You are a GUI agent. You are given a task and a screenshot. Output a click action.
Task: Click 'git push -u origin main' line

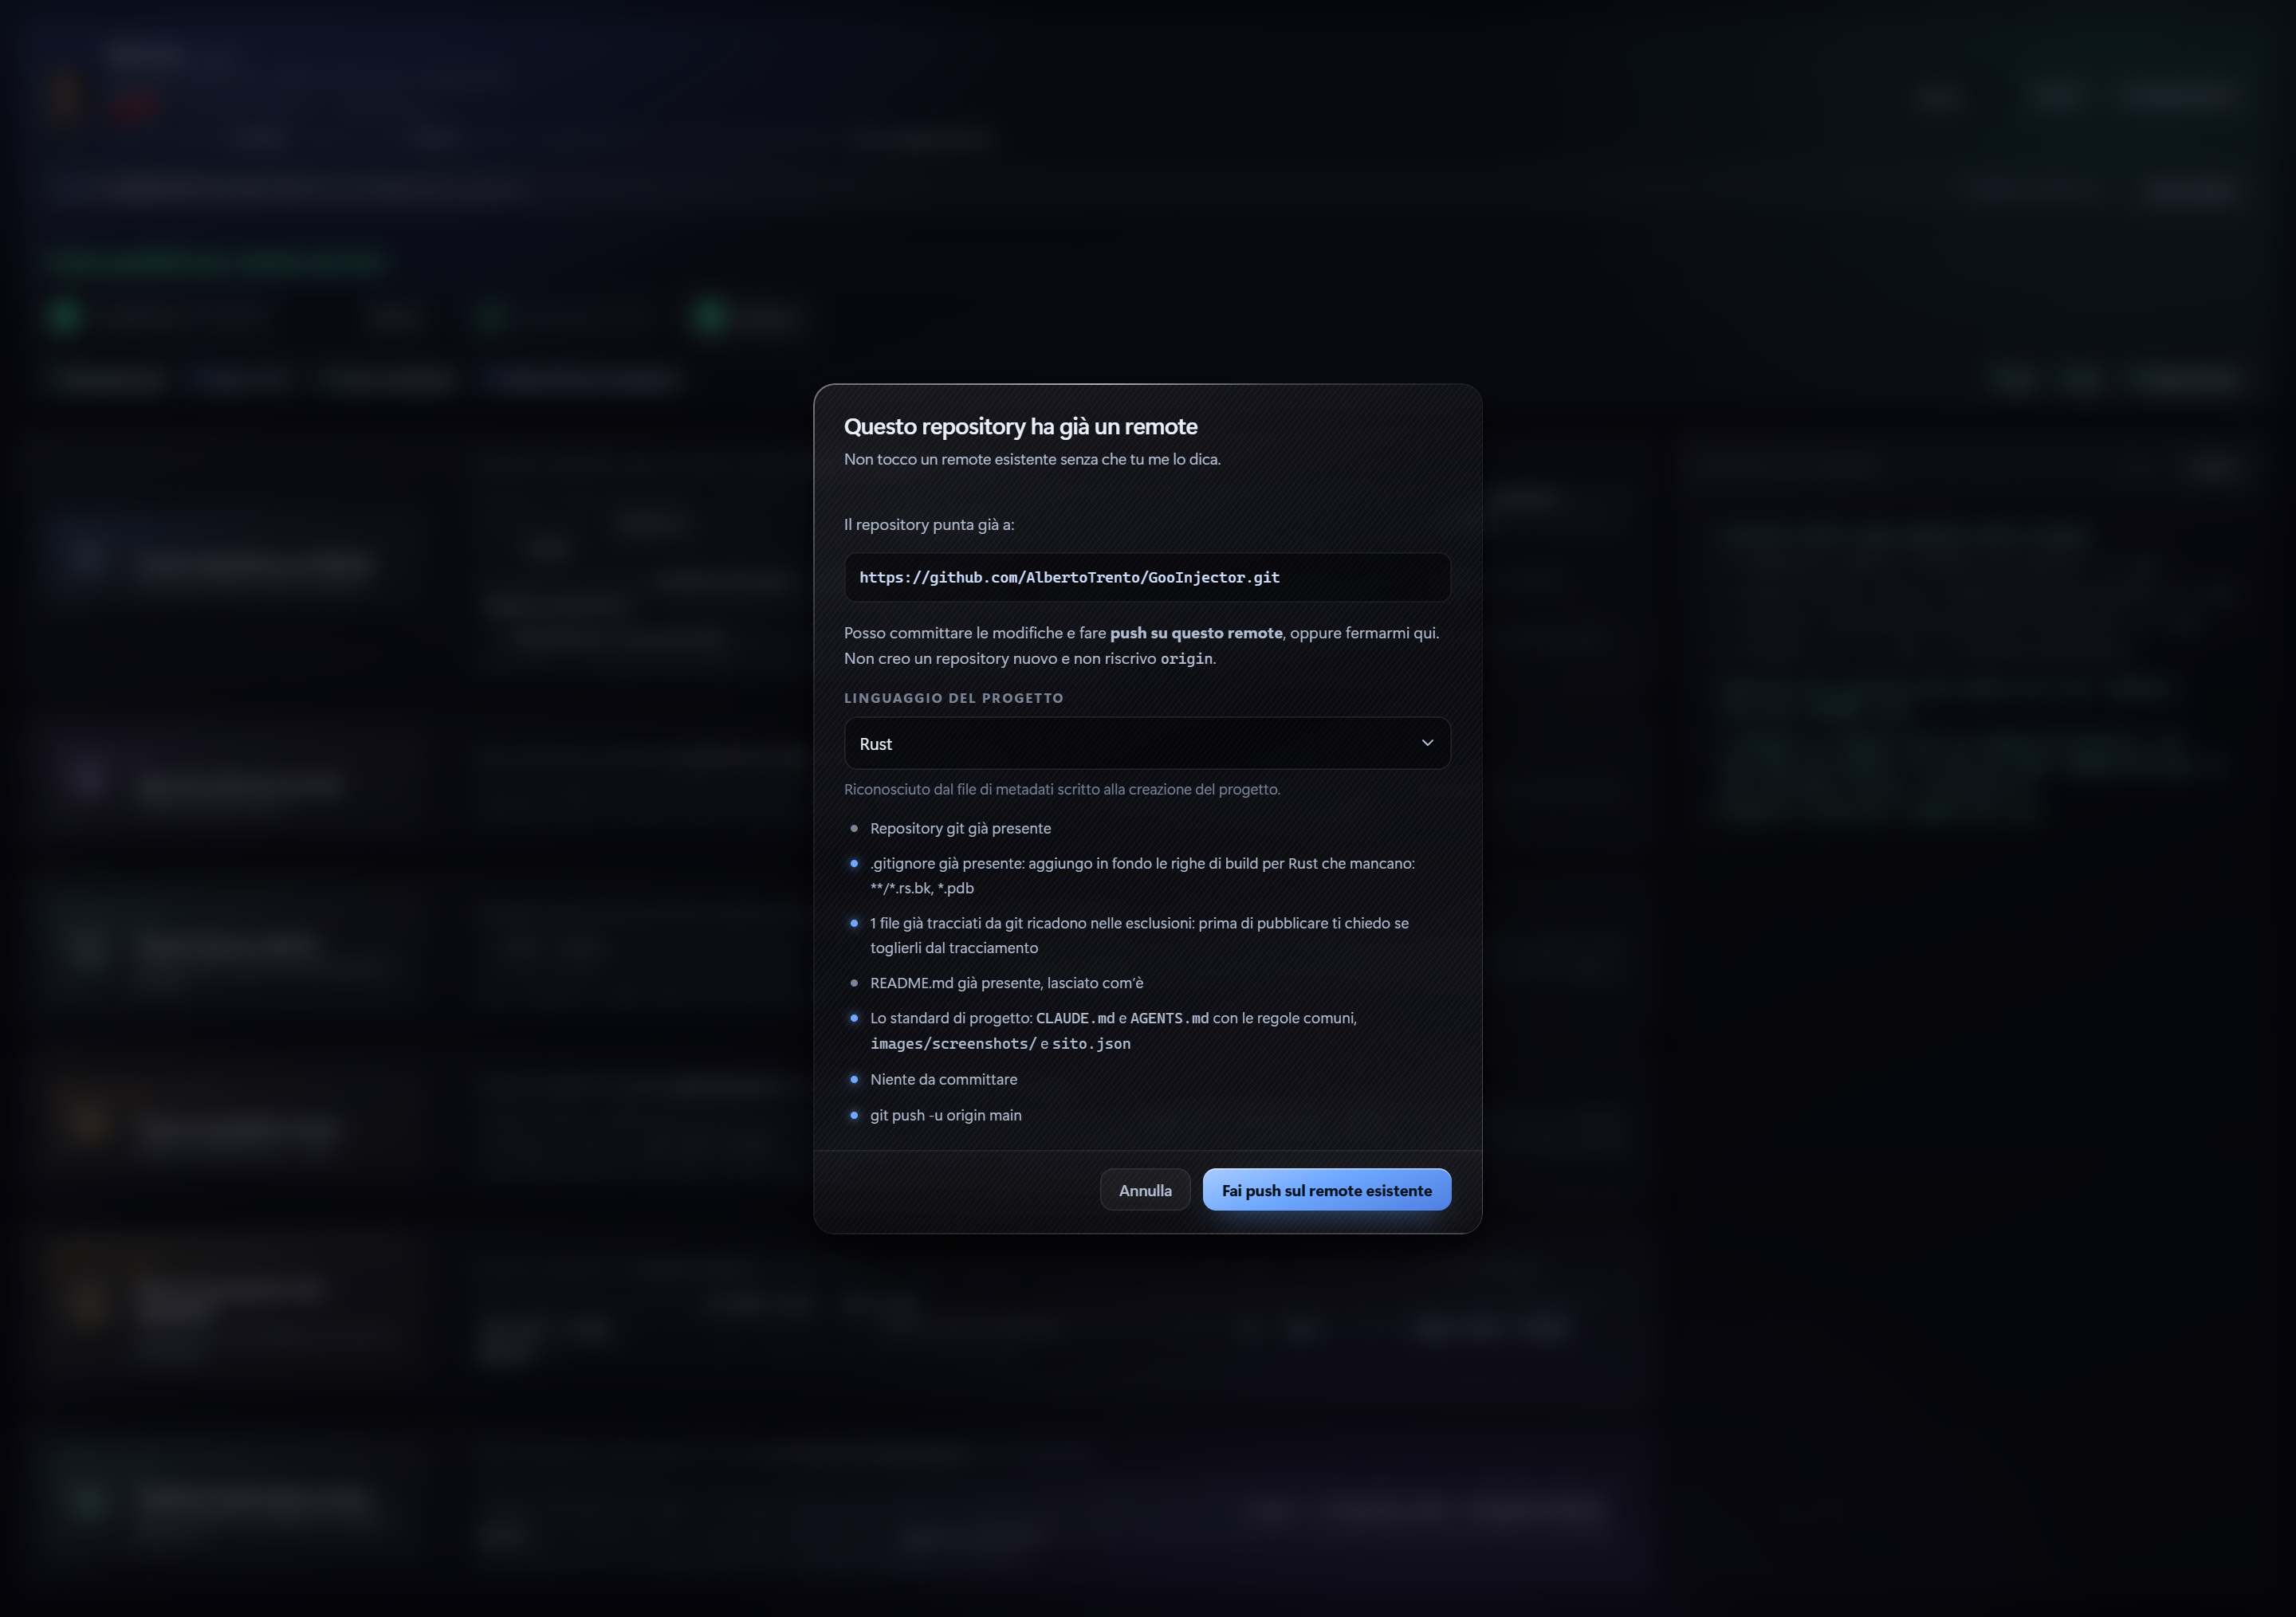[x=945, y=1115]
